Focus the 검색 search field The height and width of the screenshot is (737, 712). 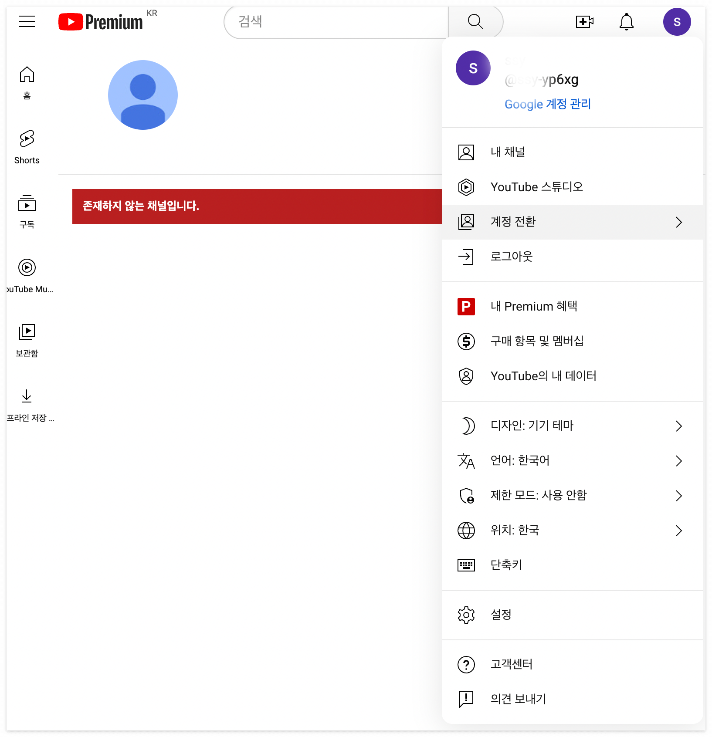click(336, 22)
